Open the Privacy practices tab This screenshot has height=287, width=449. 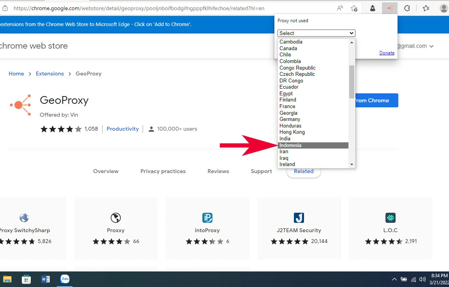(x=163, y=171)
